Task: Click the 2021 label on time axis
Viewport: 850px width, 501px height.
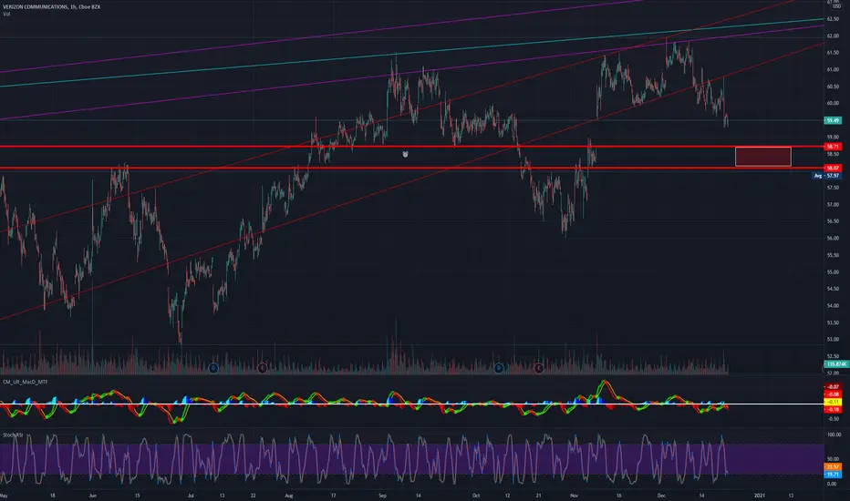Action: point(760,496)
